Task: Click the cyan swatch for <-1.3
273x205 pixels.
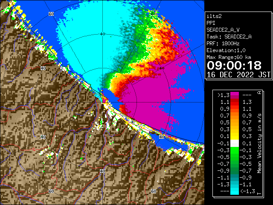Action: (235, 191)
